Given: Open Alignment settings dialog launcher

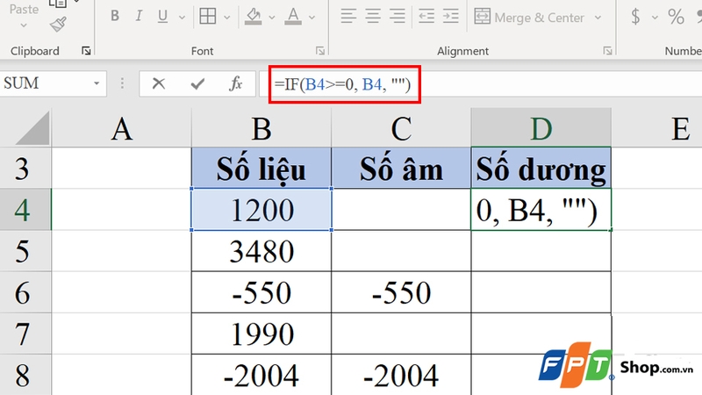Looking at the screenshot, I should pos(607,51).
